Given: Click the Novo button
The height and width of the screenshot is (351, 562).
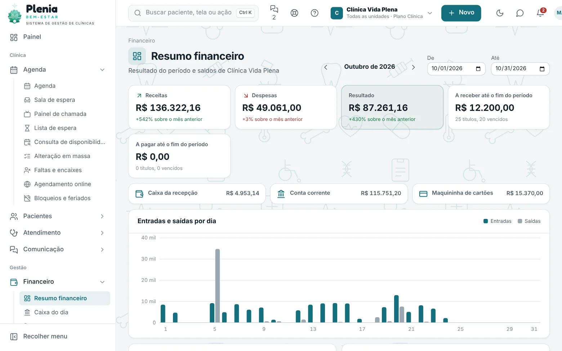Looking at the screenshot, I should click(x=461, y=13).
